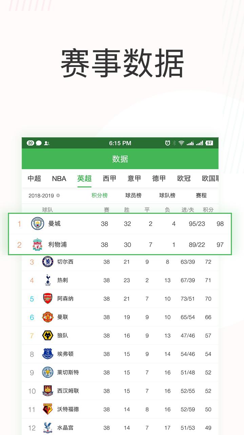
Task: Tap the Tottenham Hotspur badge icon
Action: tap(48, 280)
